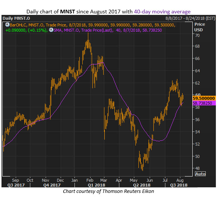Click the Q1 2018 quarter label
Image resolution: width=217 pixels, height=197 pixels.
tap(97, 185)
